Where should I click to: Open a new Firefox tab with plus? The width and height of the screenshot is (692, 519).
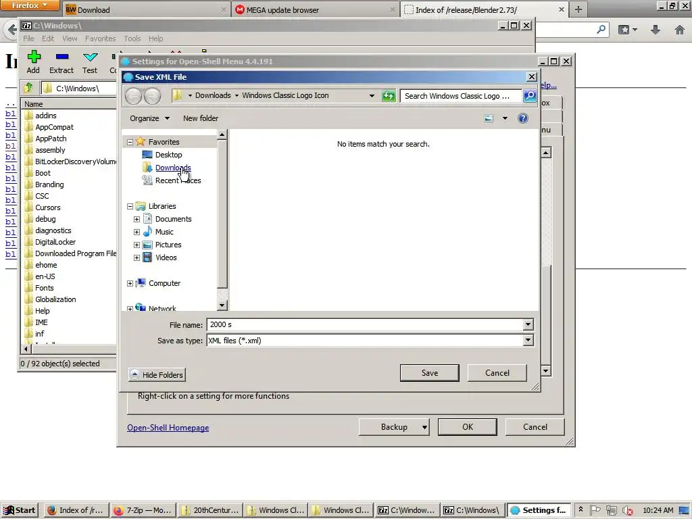pyautogui.click(x=578, y=9)
